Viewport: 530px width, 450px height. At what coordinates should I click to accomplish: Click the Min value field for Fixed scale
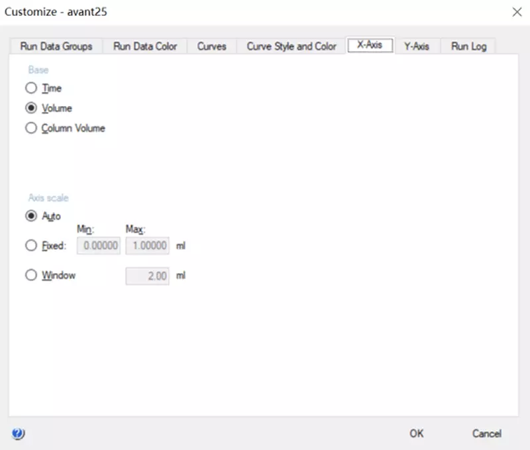click(99, 246)
